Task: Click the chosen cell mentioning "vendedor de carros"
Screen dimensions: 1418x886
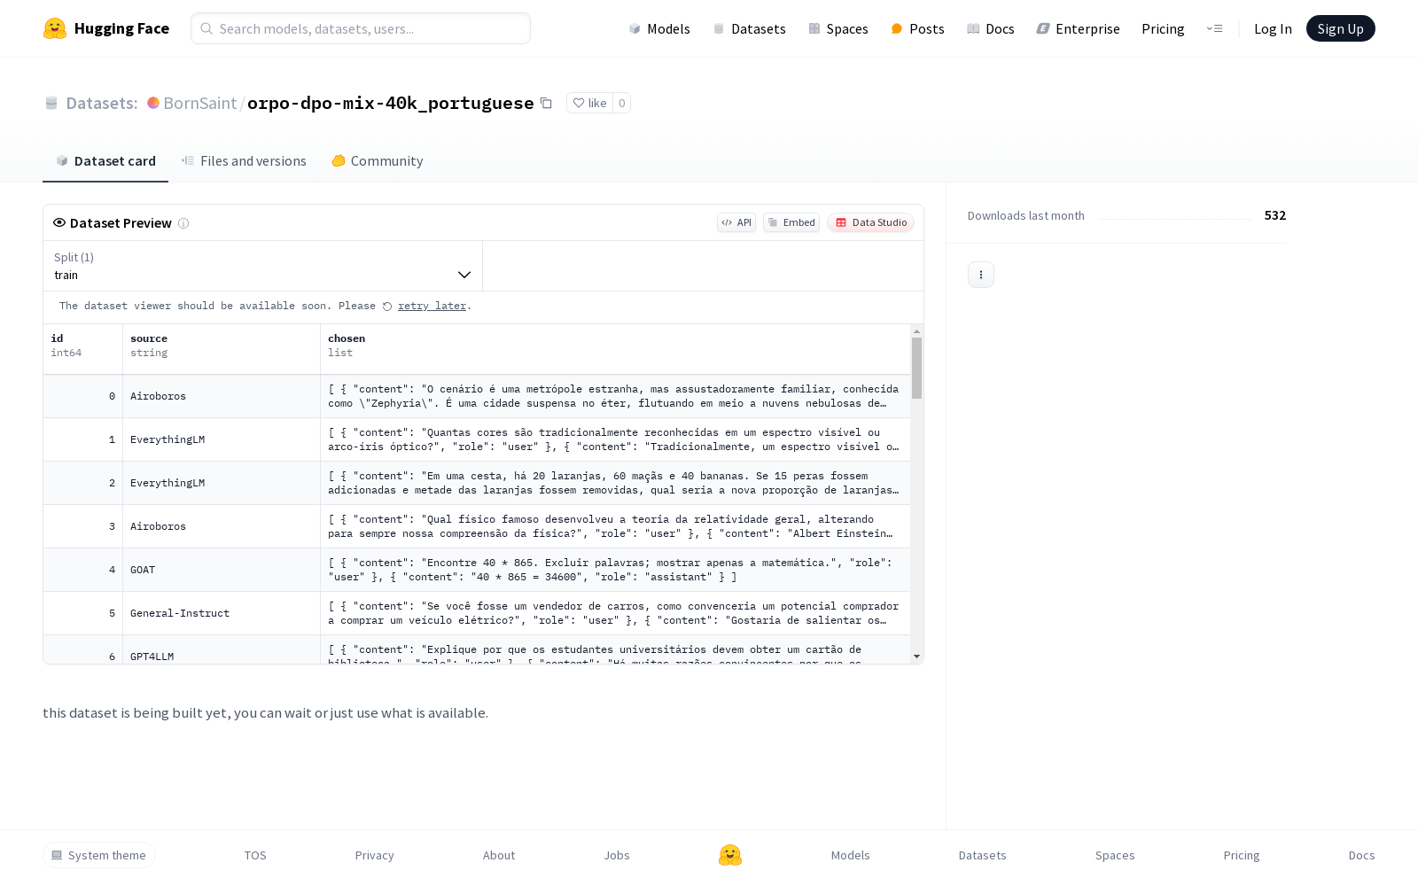Action: pyautogui.click(x=616, y=613)
